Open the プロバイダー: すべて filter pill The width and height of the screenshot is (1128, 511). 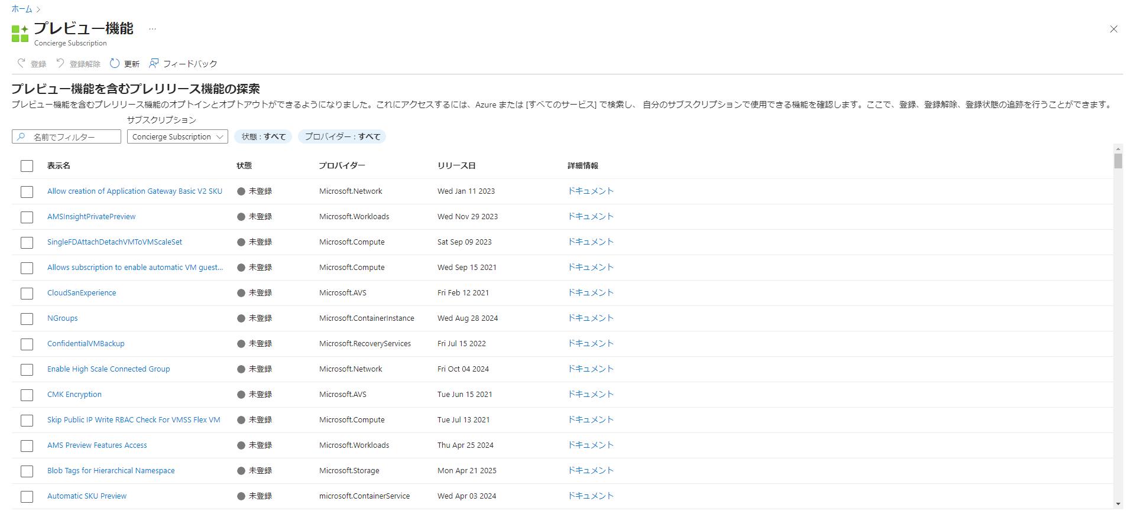tap(342, 136)
